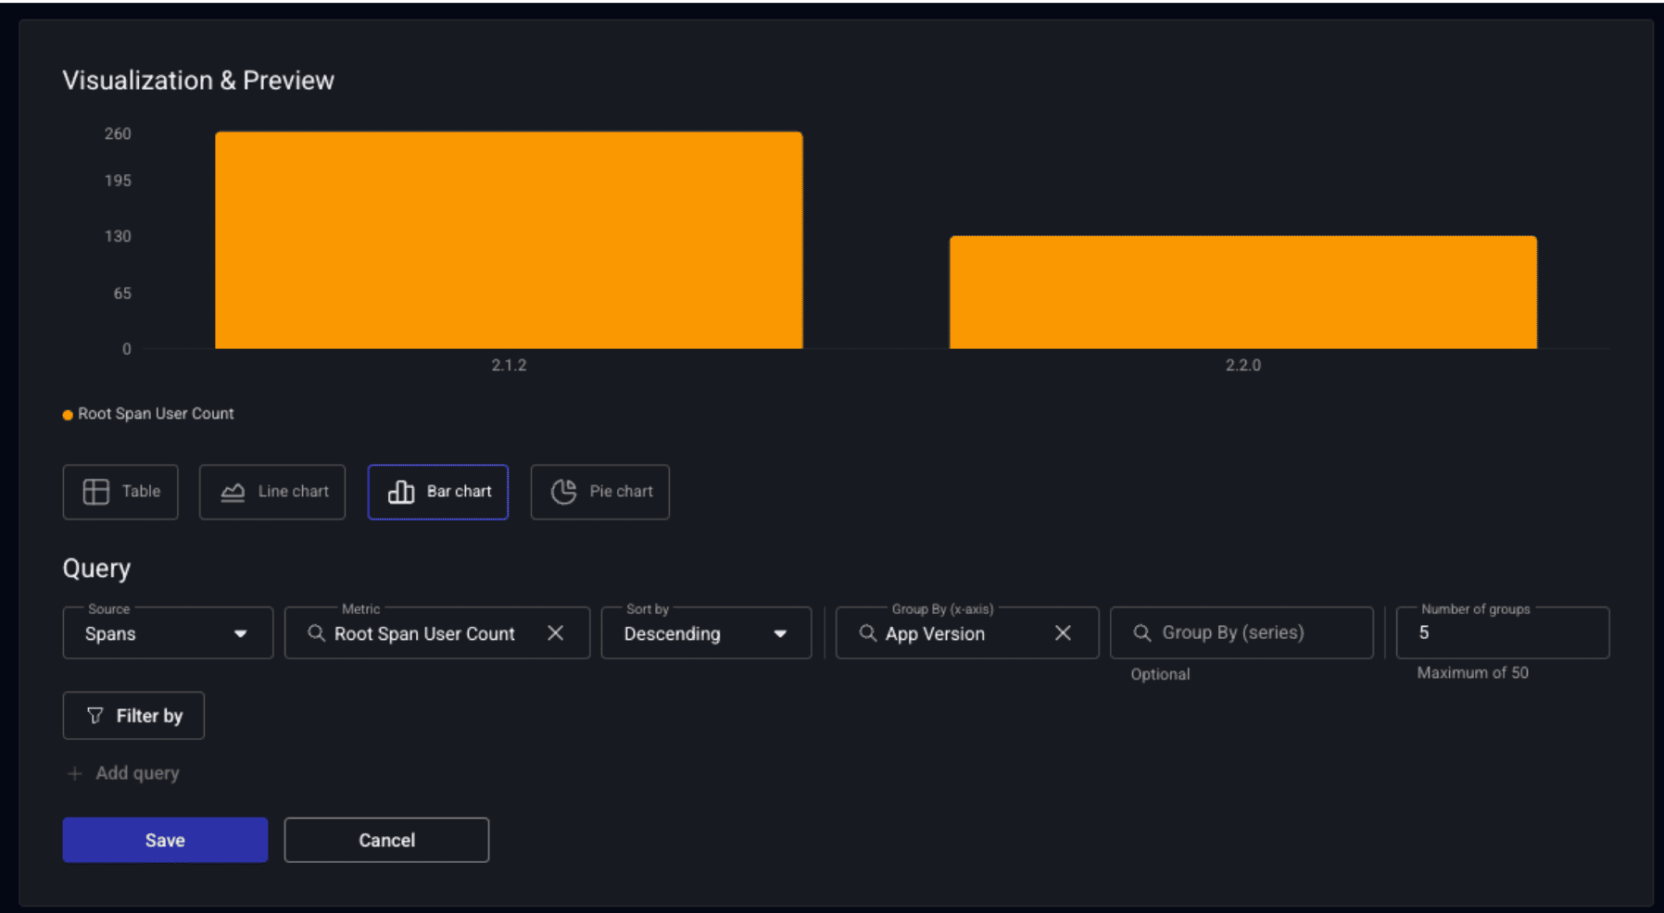The height and width of the screenshot is (913, 1664).
Task: Select the Bar chart visualization
Action: coord(438,492)
